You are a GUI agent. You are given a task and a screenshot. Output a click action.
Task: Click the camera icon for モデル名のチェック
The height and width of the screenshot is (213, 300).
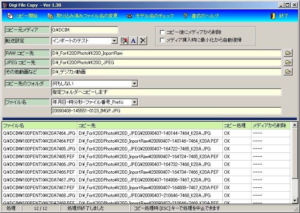[x=130, y=16]
